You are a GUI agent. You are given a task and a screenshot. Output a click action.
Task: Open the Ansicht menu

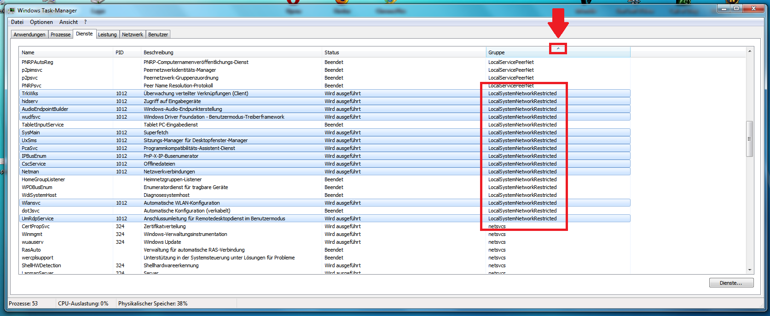(69, 22)
